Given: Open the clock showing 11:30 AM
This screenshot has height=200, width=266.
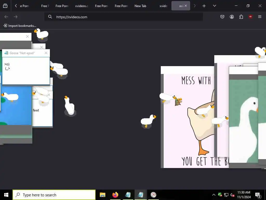Looking at the screenshot, I should coord(244,195).
